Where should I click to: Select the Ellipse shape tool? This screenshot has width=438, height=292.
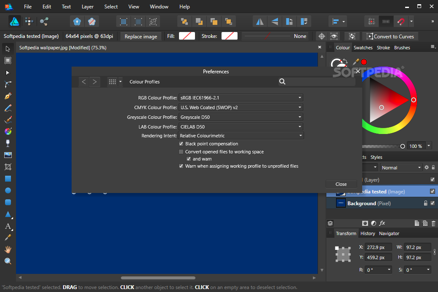(x=8, y=190)
